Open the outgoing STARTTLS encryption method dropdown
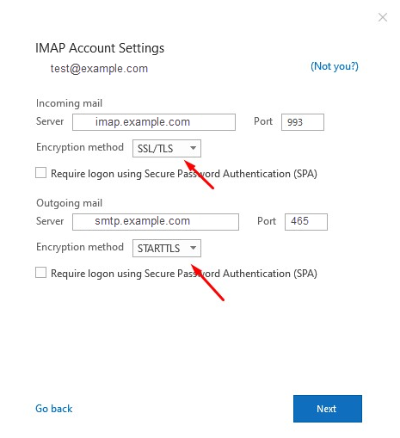The height and width of the screenshot is (438, 400). click(167, 248)
